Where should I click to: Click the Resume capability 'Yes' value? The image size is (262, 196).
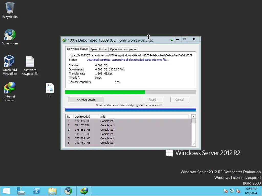click(117, 82)
